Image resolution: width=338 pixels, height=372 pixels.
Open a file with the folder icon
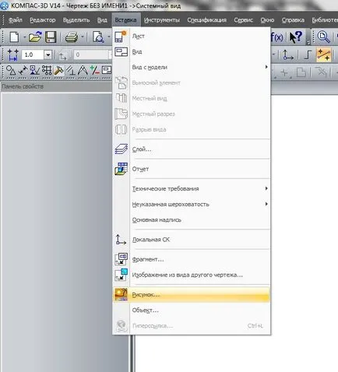click(35, 37)
